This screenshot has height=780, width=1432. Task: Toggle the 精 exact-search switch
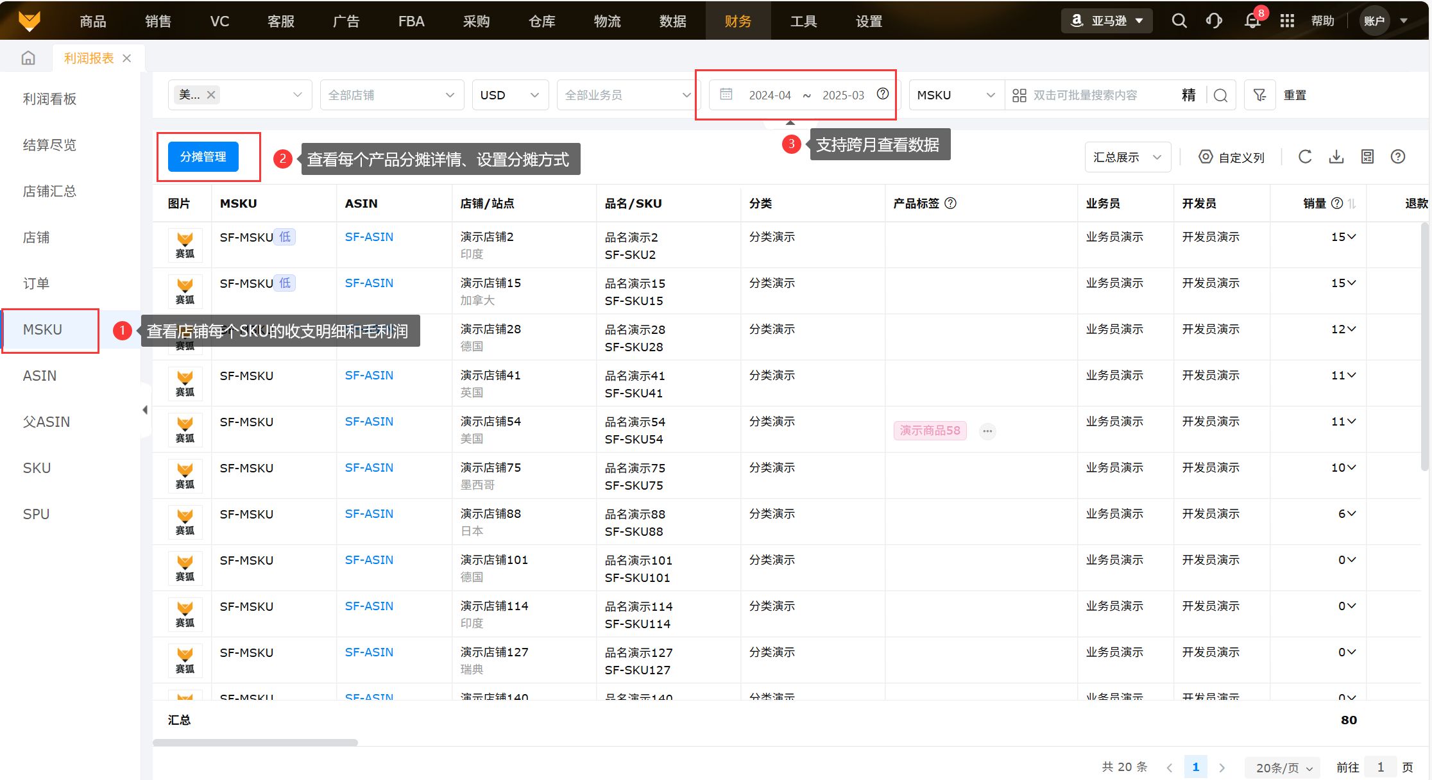pyautogui.click(x=1188, y=95)
